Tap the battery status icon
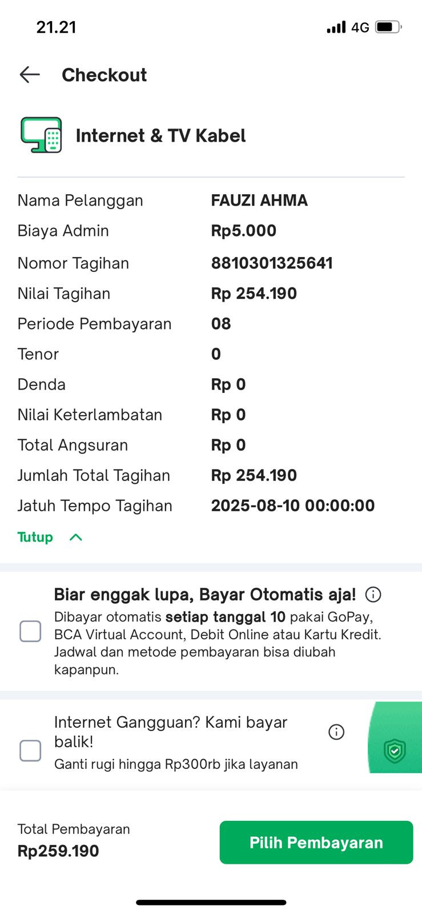422x914 pixels. 389,27
